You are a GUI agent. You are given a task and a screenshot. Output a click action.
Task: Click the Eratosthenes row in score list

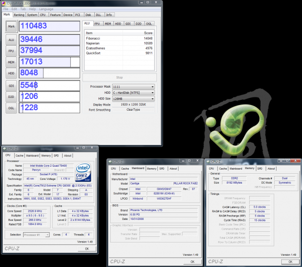(x=119, y=48)
